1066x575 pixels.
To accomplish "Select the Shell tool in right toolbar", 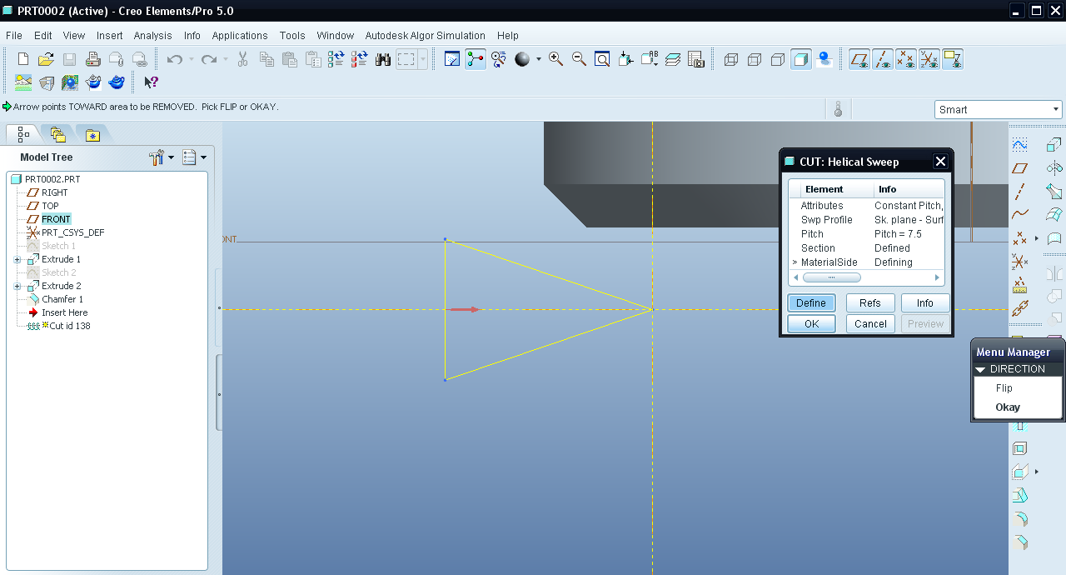I will tap(1019, 448).
